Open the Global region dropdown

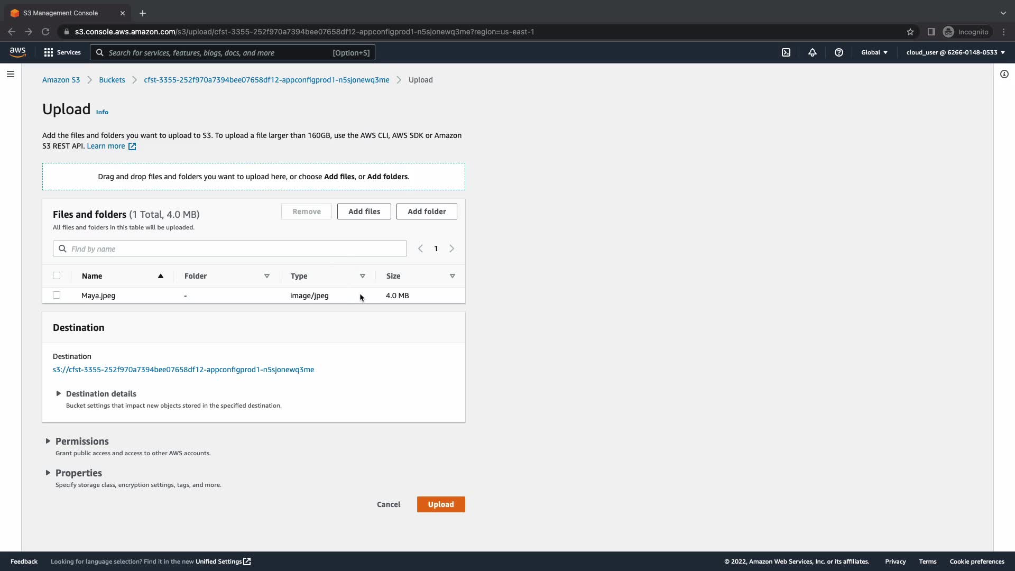(x=874, y=52)
